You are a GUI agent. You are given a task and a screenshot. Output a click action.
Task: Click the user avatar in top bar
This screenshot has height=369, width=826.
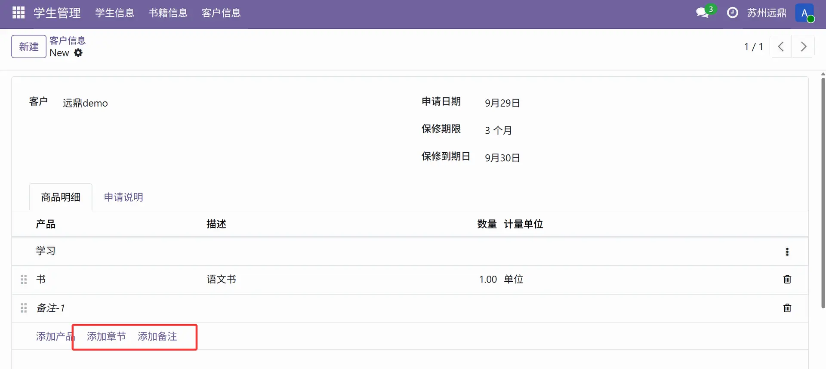(804, 13)
